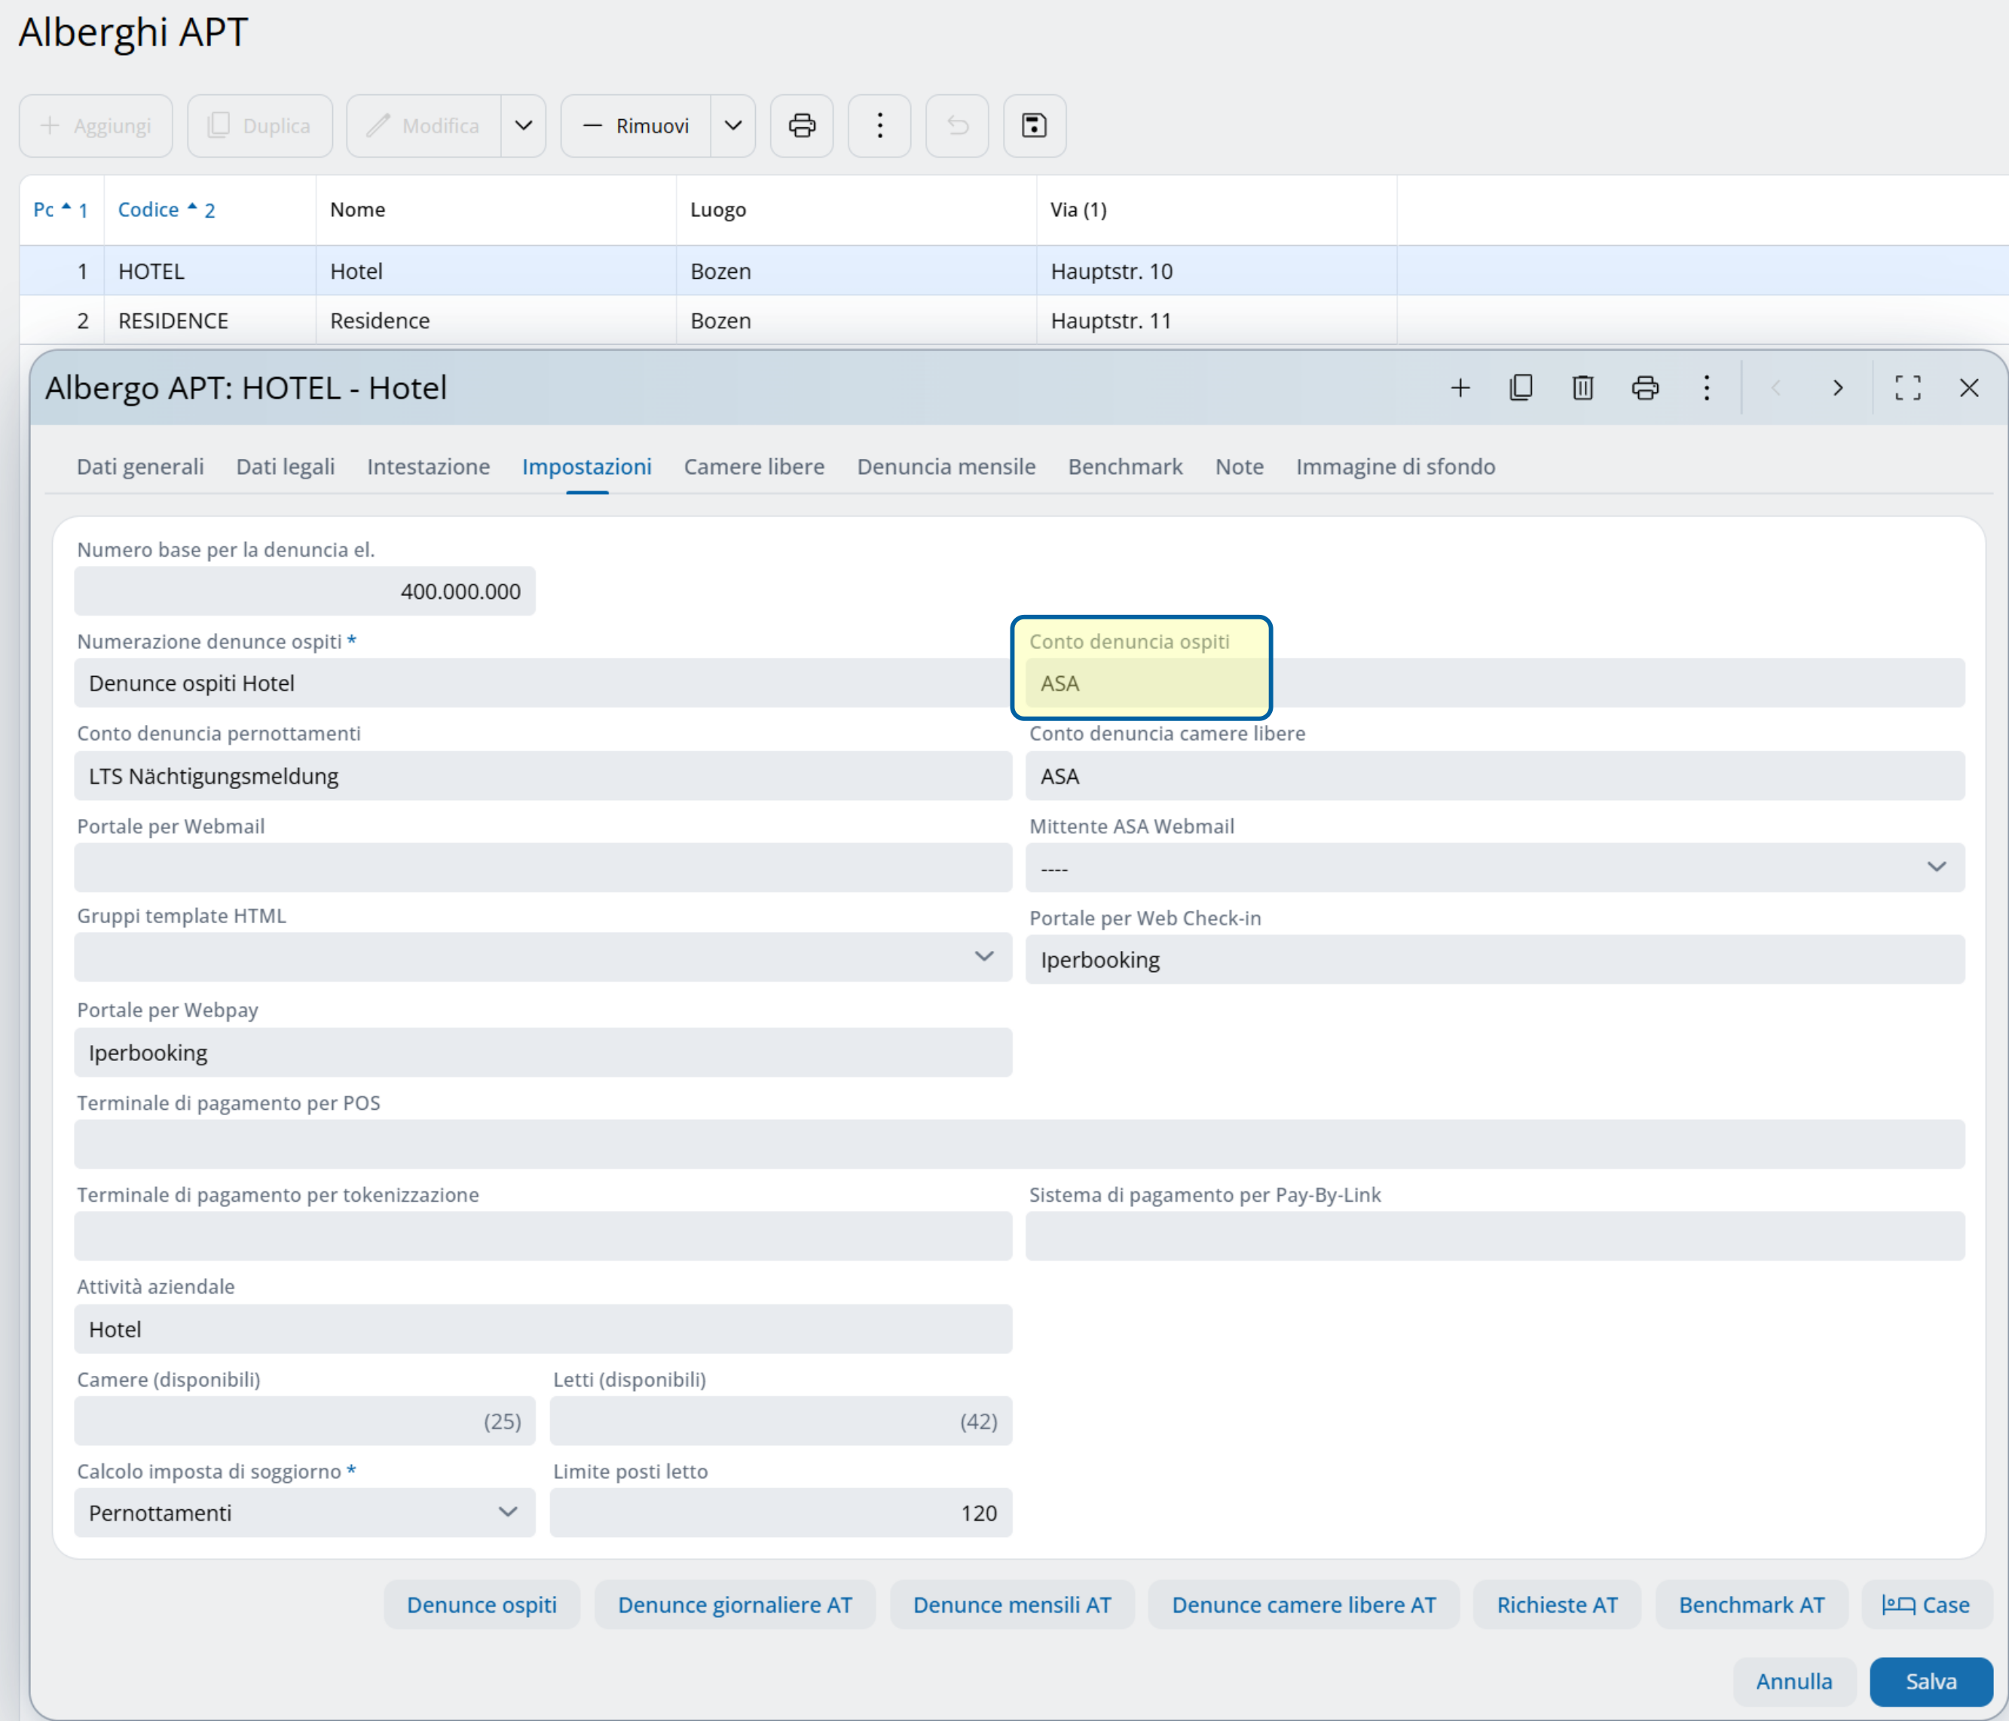Click the Modifica button

424,125
